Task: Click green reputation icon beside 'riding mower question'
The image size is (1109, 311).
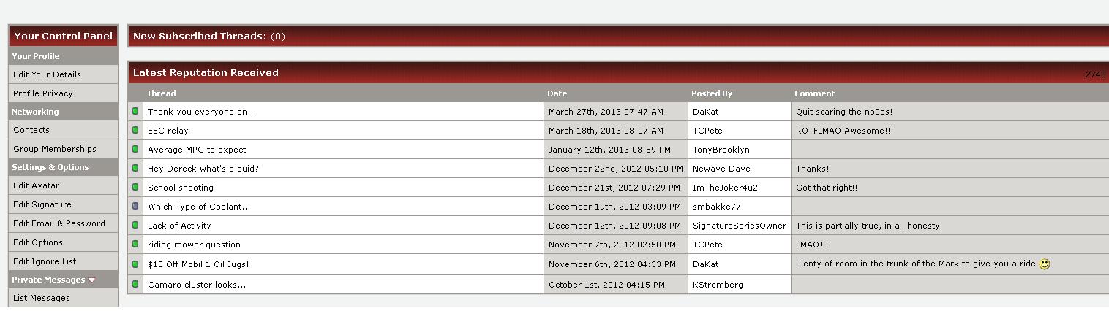Action: tap(135, 245)
